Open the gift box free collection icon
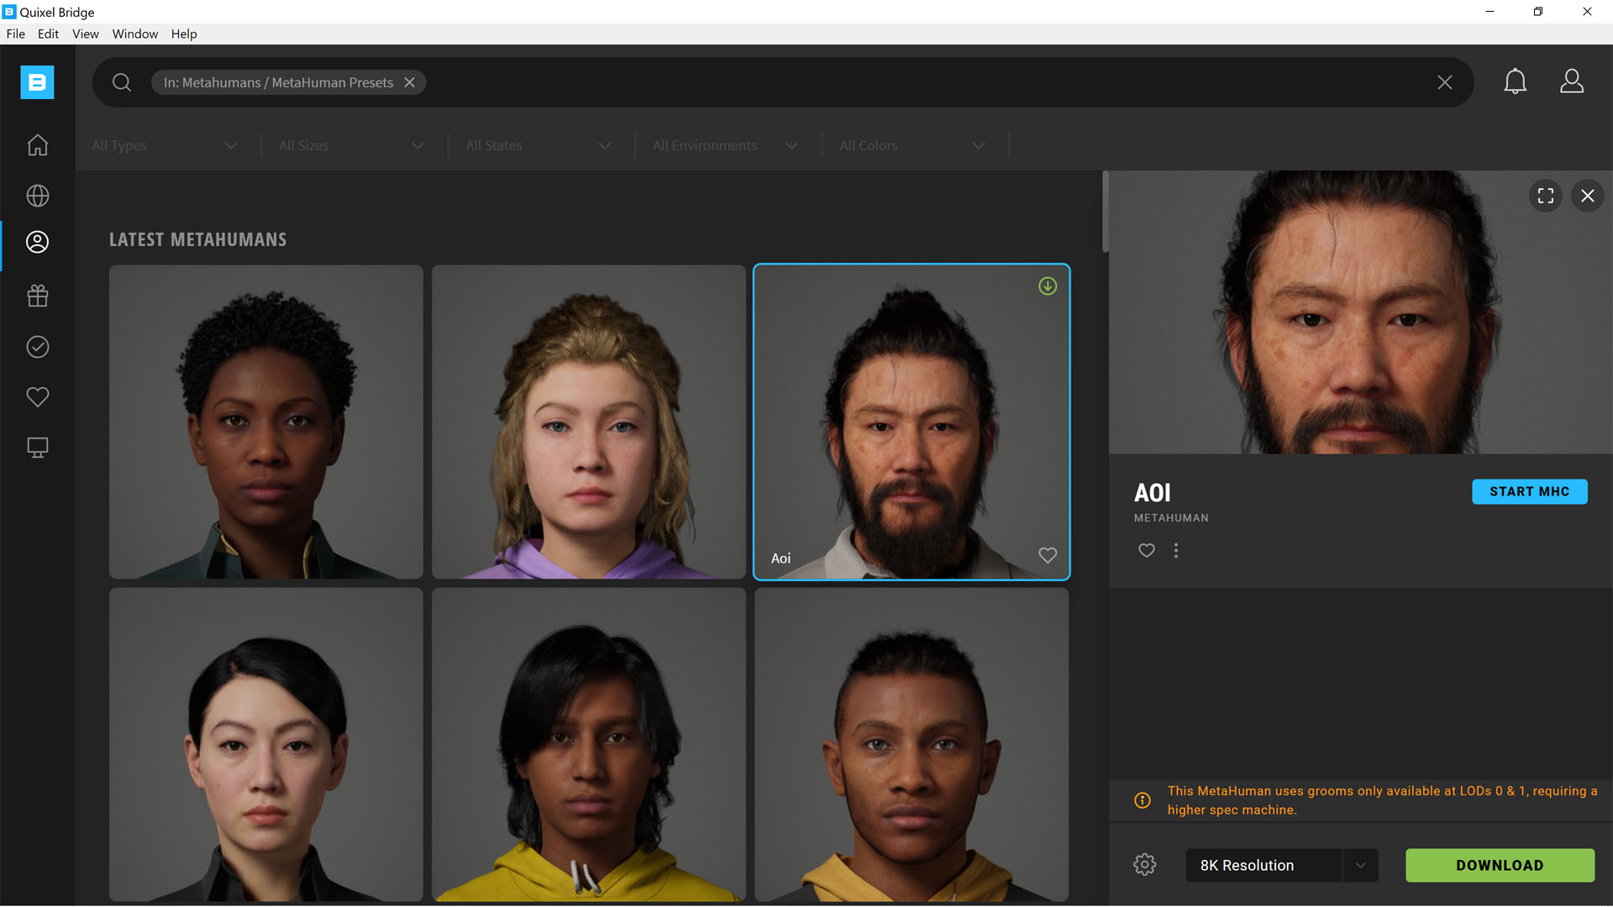The width and height of the screenshot is (1613, 907). [x=37, y=296]
